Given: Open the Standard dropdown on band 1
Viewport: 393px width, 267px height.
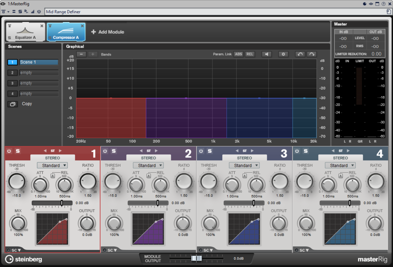Looking at the screenshot, I should coord(52,166).
